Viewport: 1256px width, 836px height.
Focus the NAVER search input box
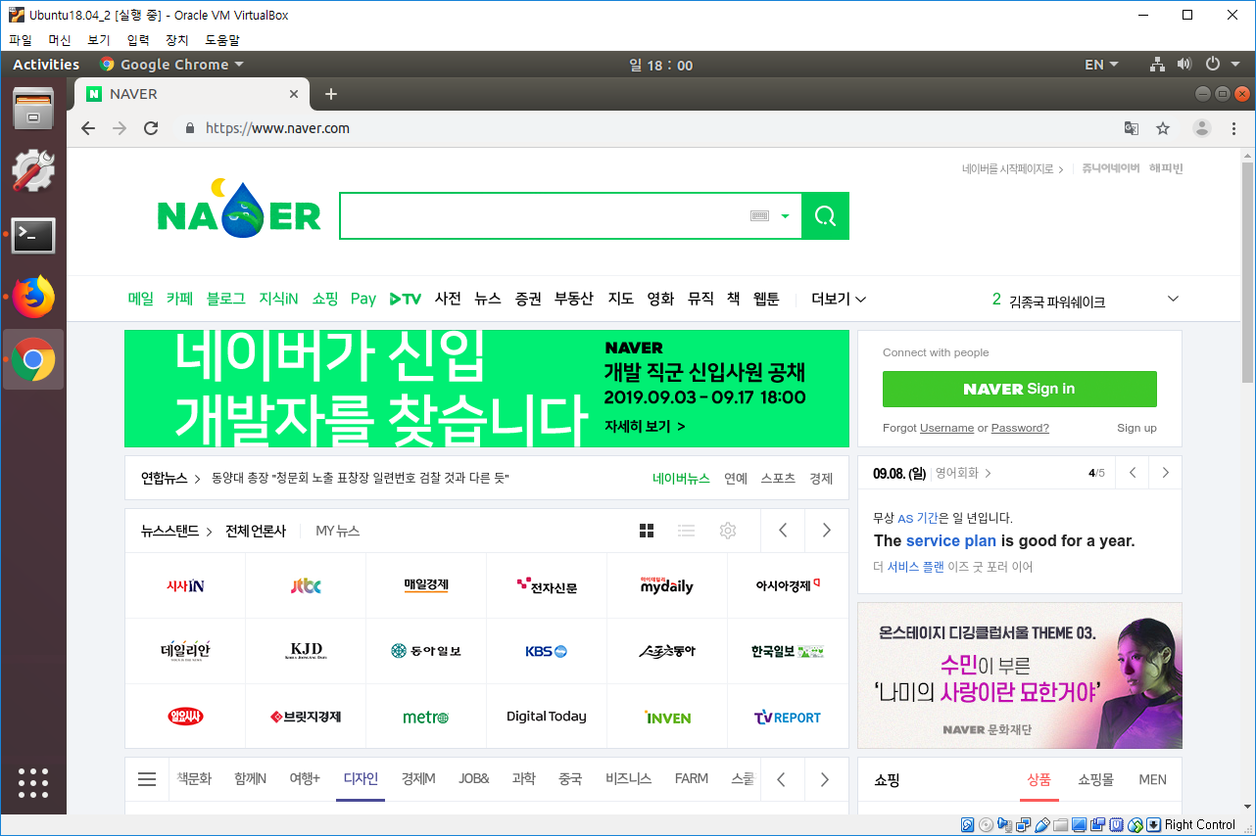coord(544,216)
